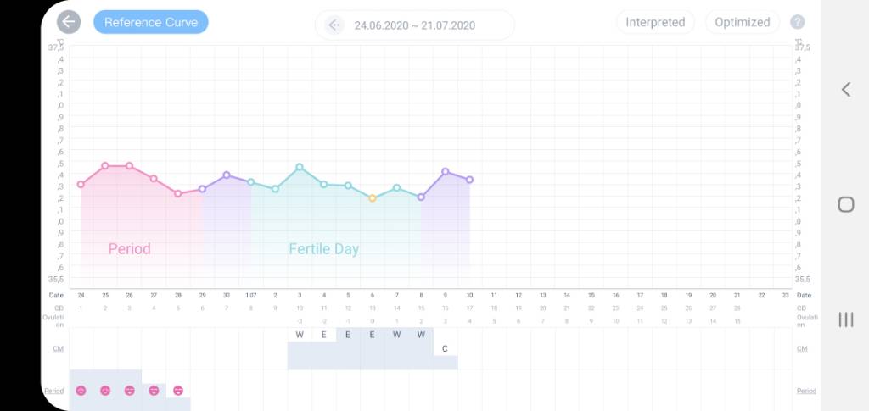
Task: Click previous cycle arrow beside date range
Action: 334,25
